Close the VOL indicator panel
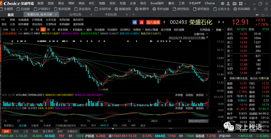Screen dimensions: 271x139 (x=207, y=95)
